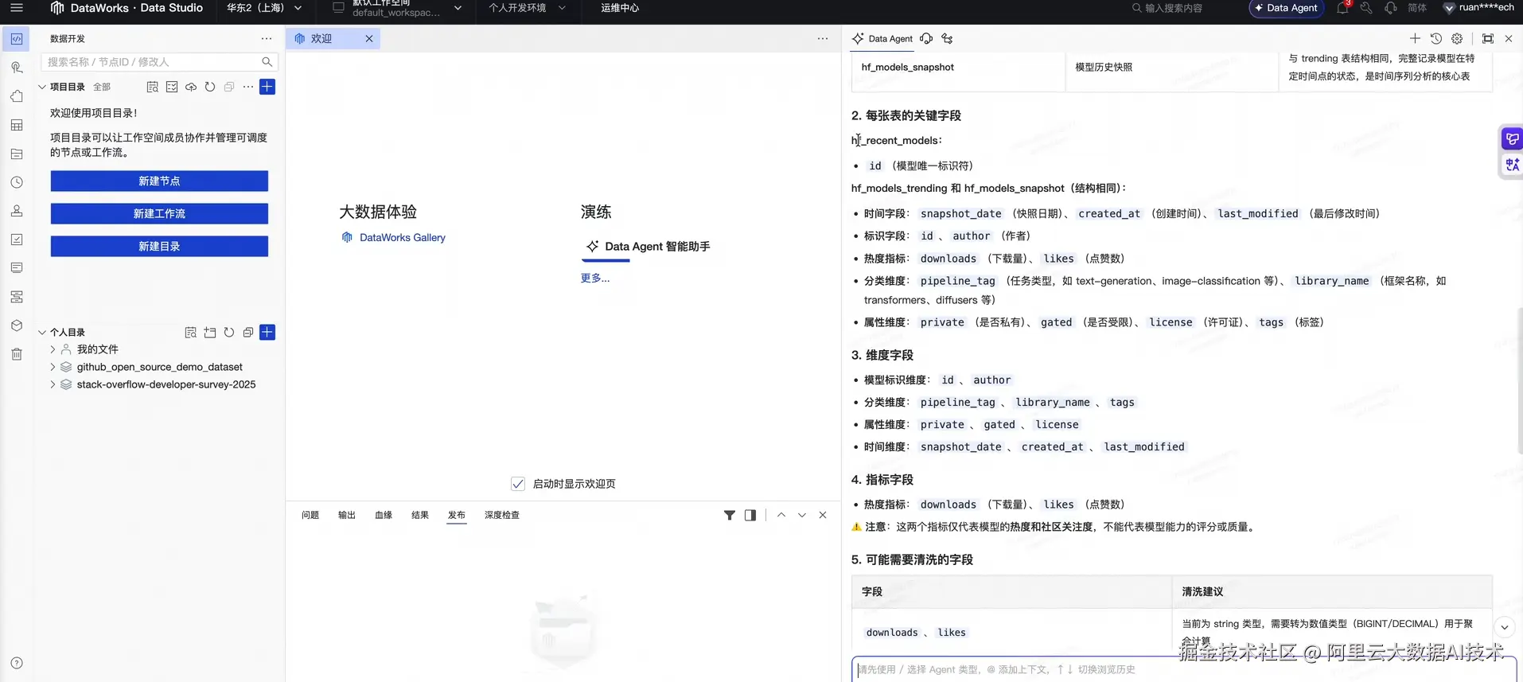Open the Operation Center menu item

[x=620, y=8]
